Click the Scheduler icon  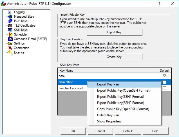pyautogui.click(x=10, y=34)
